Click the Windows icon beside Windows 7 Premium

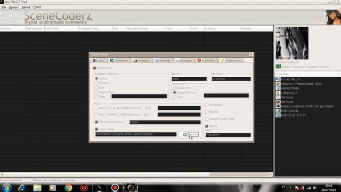pyautogui.click(x=278, y=84)
